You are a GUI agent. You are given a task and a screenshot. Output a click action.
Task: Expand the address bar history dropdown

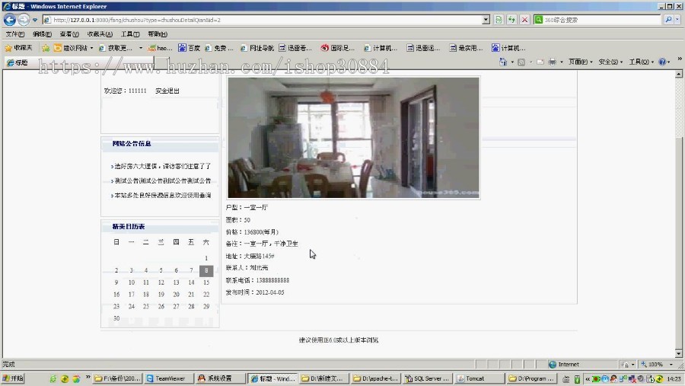click(x=486, y=20)
